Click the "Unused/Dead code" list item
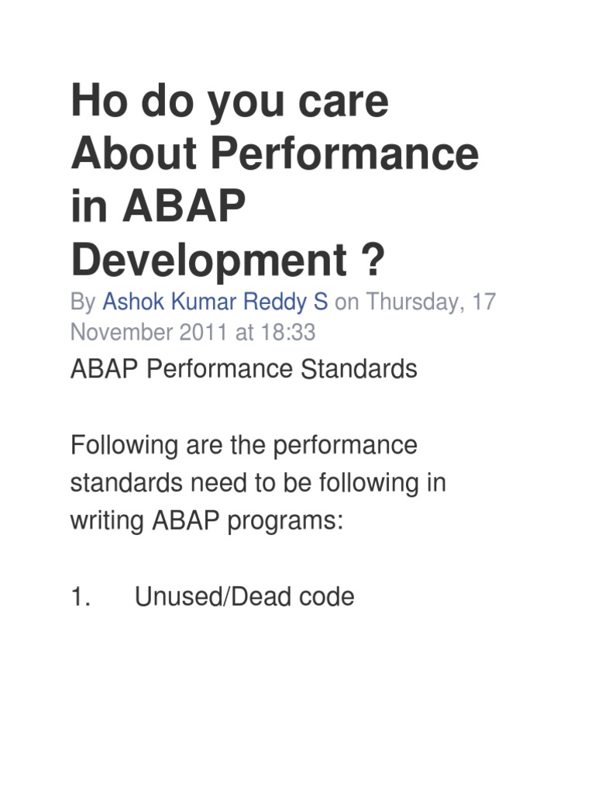Screen dimensions: 595x794 [244, 596]
